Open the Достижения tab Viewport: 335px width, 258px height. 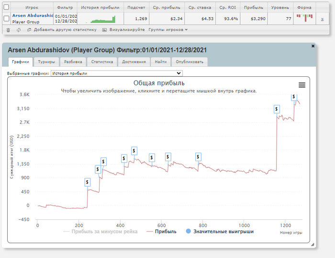click(134, 62)
